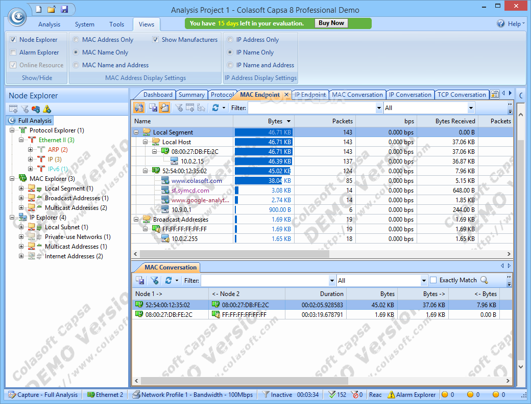Screen dimensions: 531x404
Task: Select IP Name and Address radio button
Action: [230, 65]
